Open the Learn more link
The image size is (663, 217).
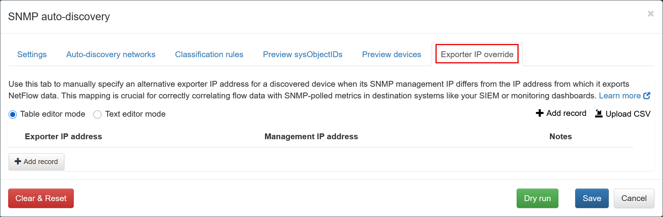[620, 96]
